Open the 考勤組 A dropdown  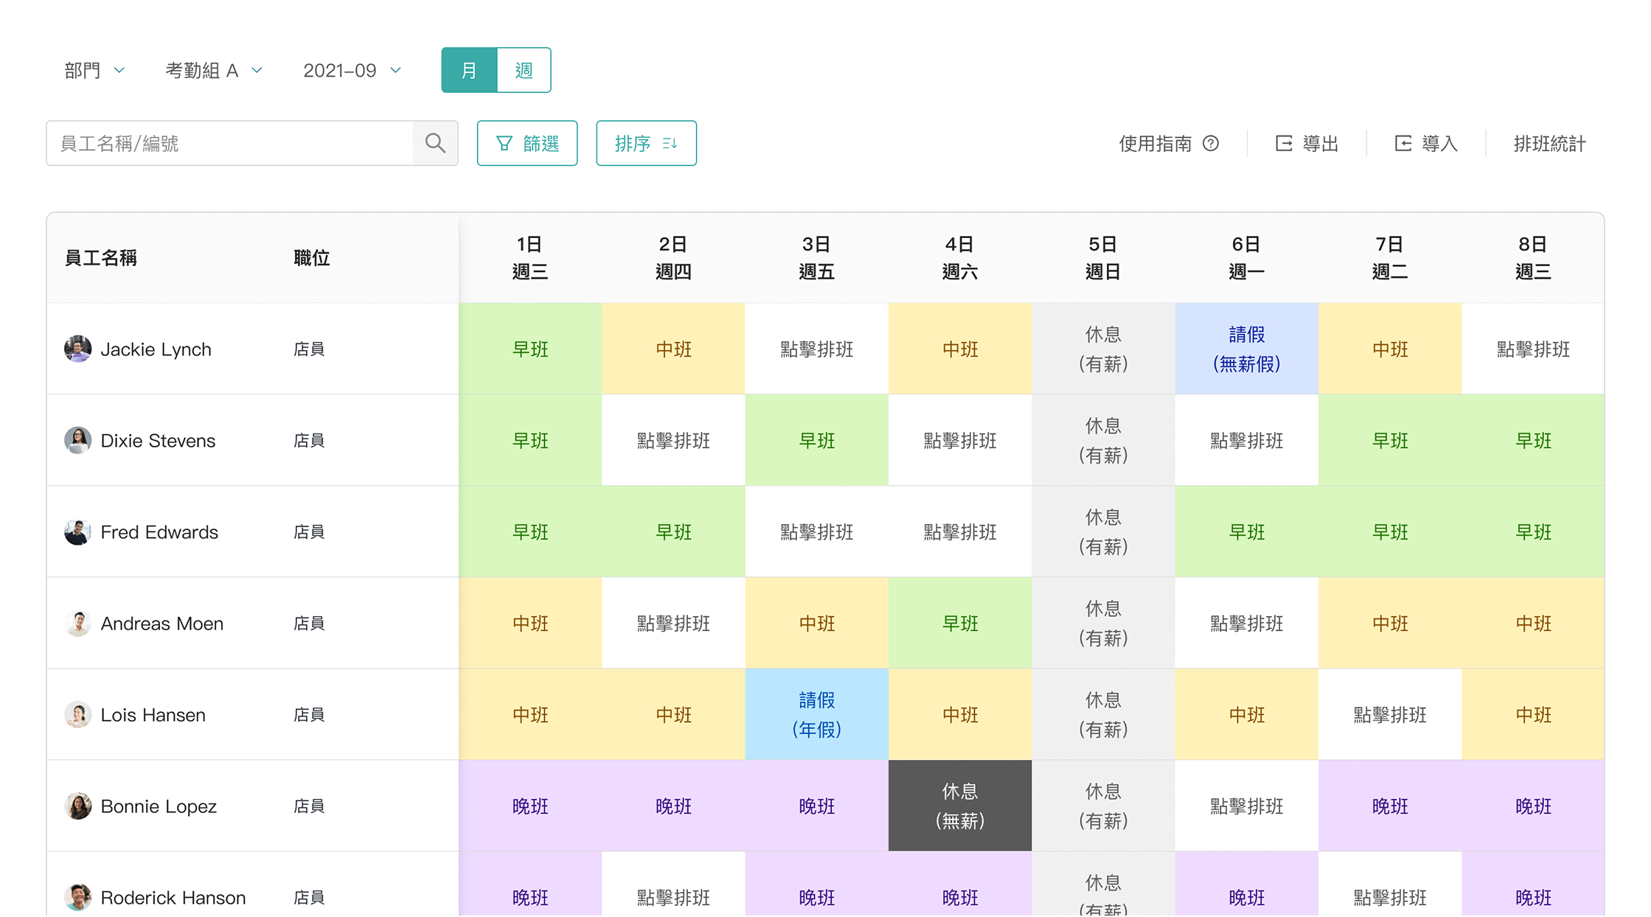coord(213,70)
